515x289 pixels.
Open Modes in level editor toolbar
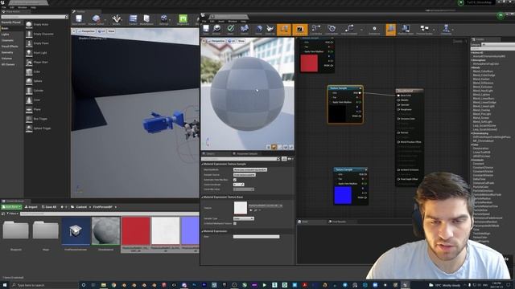pyautogui.click(x=116, y=19)
